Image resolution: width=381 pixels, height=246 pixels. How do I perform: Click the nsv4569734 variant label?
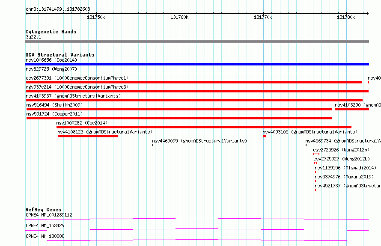pyautogui.click(x=343, y=141)
